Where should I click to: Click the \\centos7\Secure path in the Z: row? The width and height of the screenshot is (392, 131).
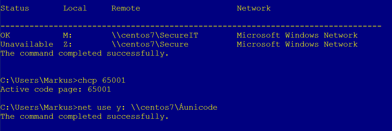(150, 44)
